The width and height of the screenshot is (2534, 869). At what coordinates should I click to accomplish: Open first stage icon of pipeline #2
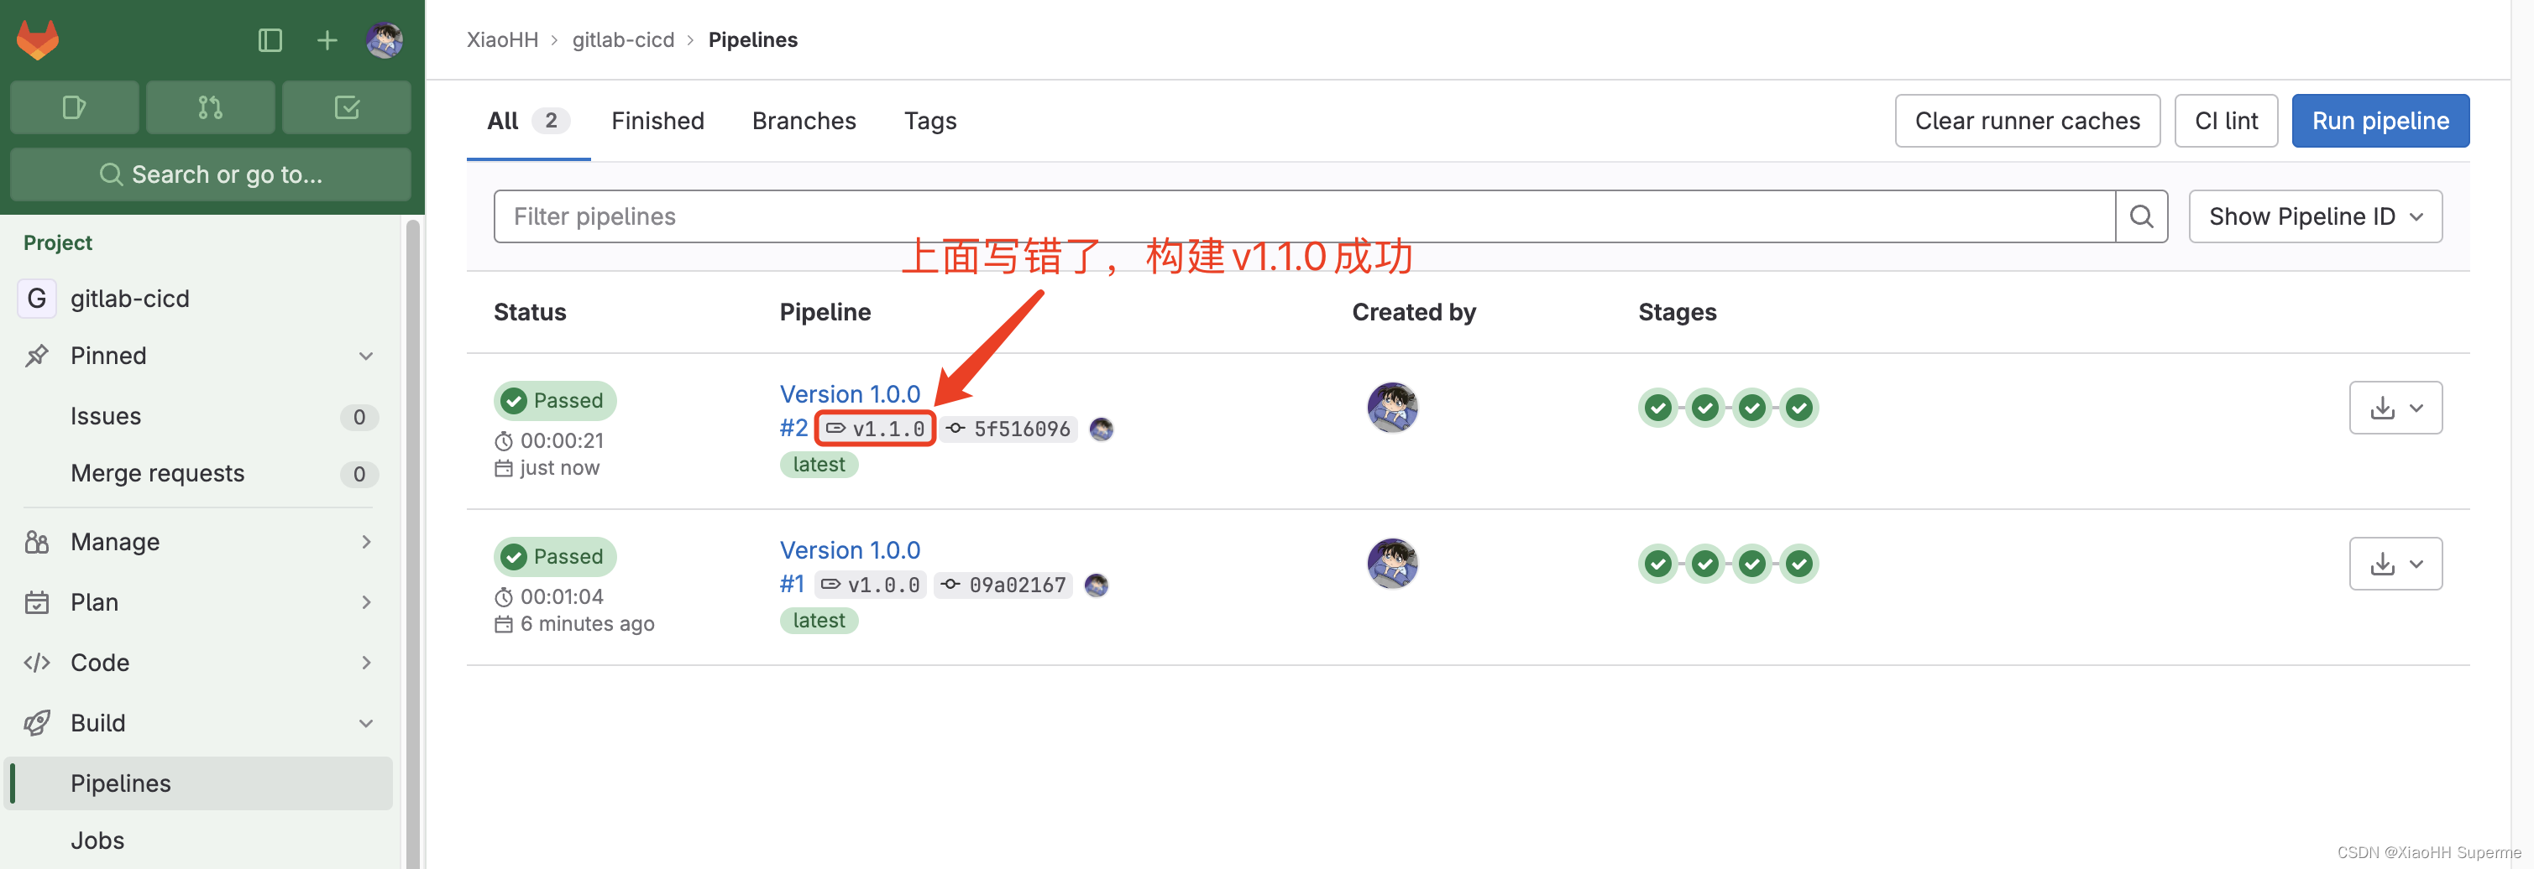tap(1657, 407)
